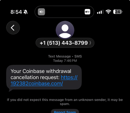This screenshot has width=130, height=113.
Task: Open the Apple TV icon in Dynamic Island
Action: coord(87,12)
